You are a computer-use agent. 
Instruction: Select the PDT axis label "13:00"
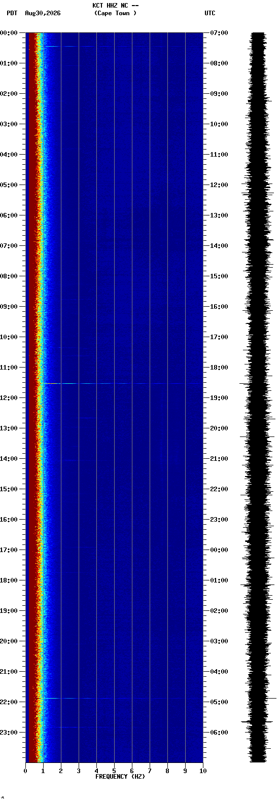point(9,428)
